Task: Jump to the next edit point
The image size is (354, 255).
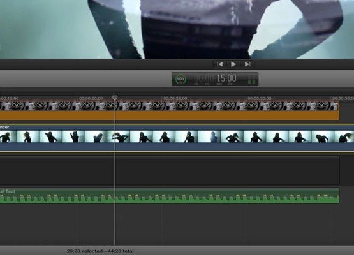Action: (247, 64)
